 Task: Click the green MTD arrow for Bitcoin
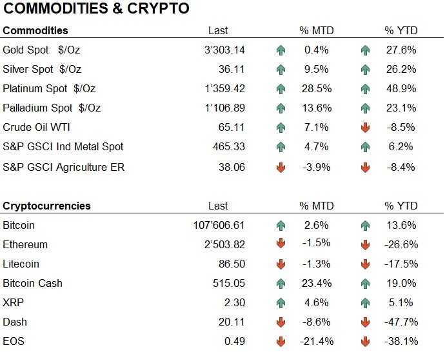pyautogui.click(x=280, y=226)
